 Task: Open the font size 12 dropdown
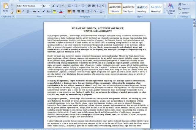coord(49,6)
